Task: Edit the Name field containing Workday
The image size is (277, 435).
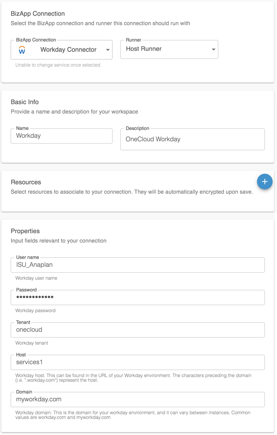Action: tap(61, 136)
